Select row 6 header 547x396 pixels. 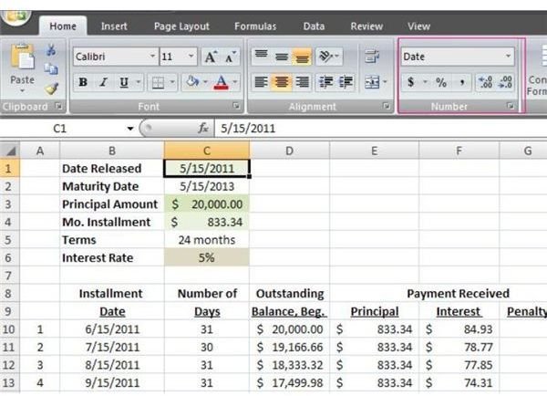click(x=10, y=257)
